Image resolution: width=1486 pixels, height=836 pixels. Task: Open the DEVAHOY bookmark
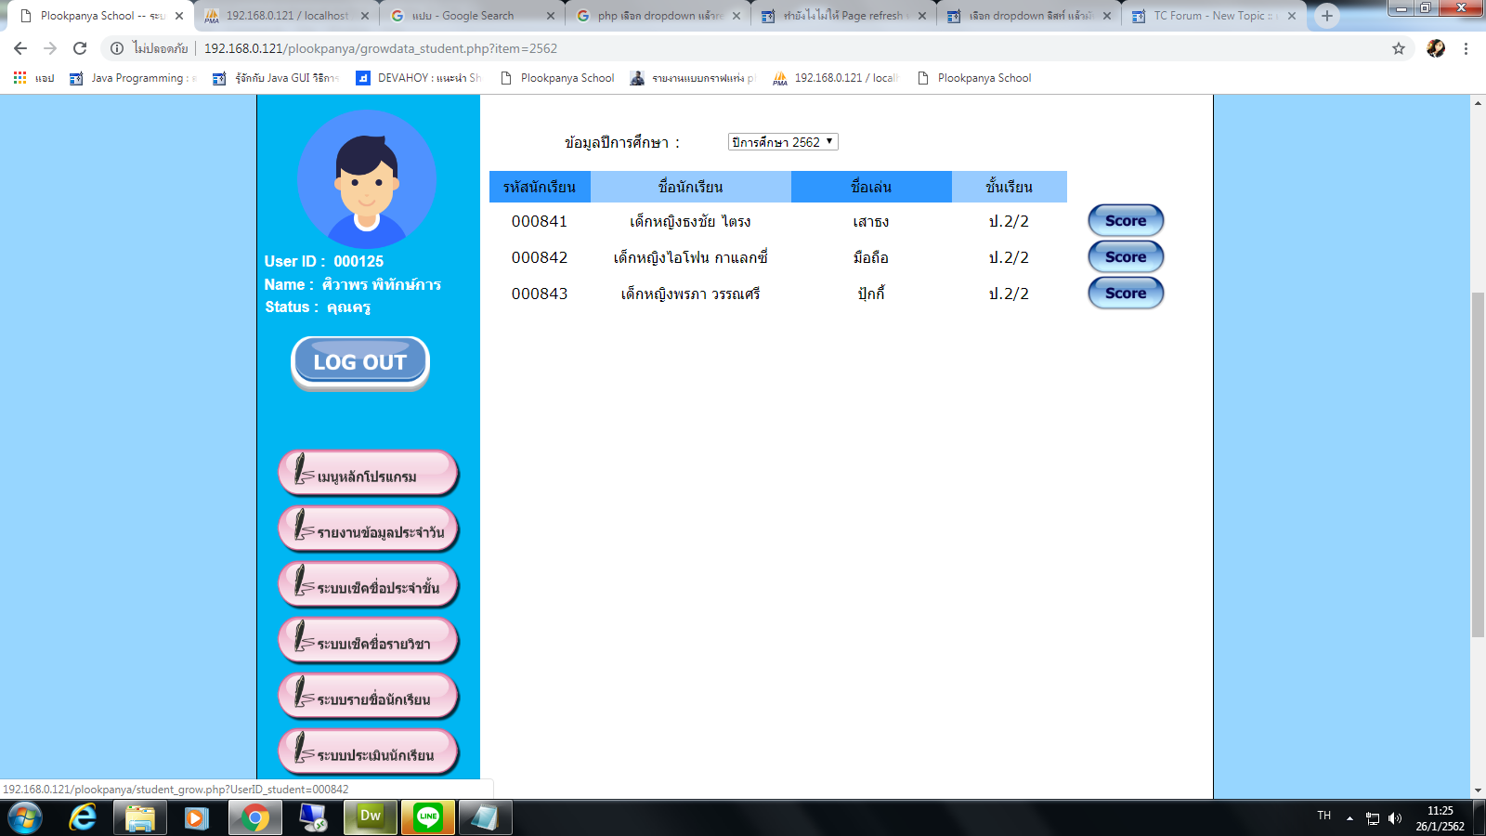click(419, 78)
